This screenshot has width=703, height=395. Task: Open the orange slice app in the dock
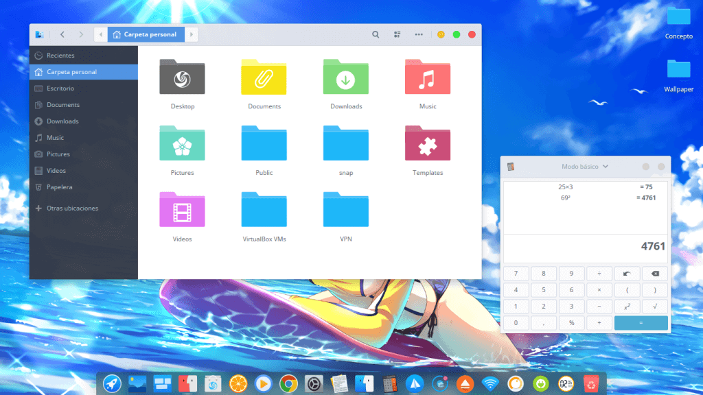click(238, 384)
